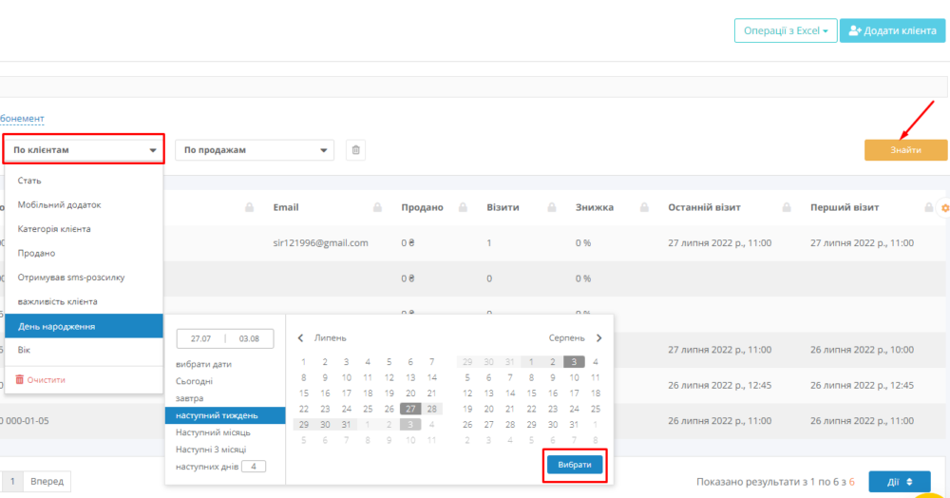Image resolution: width=950 pixels, height=498 pixels.
Task: Click the orange gear settings icon
Action: coord(944,207)
